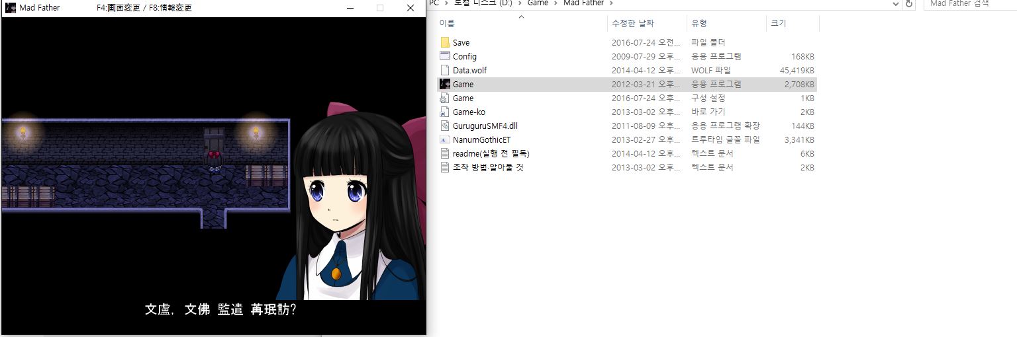Sort files by 유형 column header
This screenshot has width=1017, height=337.
point(726,23)
